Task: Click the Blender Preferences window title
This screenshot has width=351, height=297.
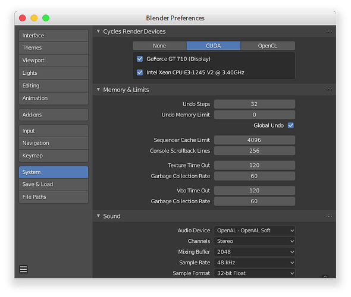Action: coord(175,18)
